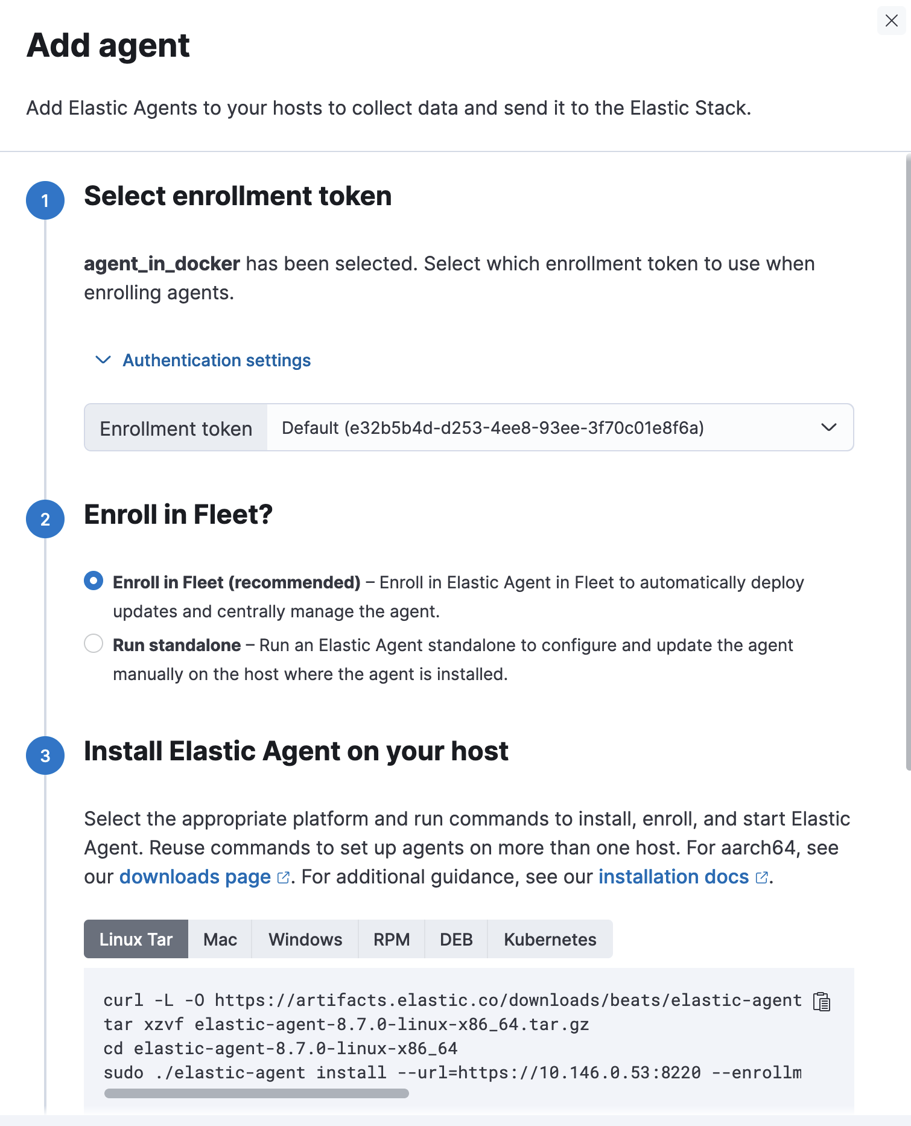The image size is (911, 1126).
Task: Switch to the Windows tab
Action: coord(305,940)
